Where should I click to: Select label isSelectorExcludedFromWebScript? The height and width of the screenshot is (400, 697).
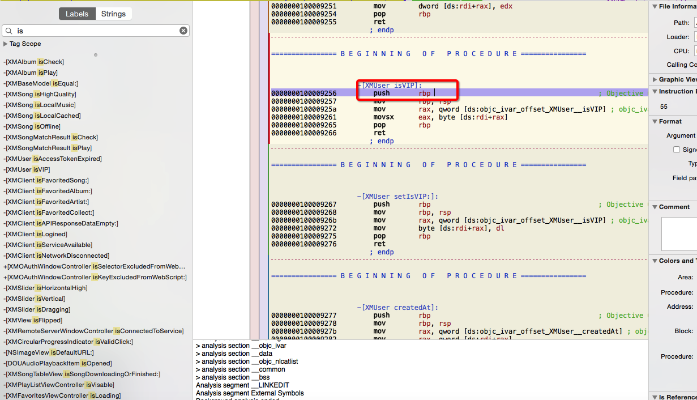(x=95, y=266)
